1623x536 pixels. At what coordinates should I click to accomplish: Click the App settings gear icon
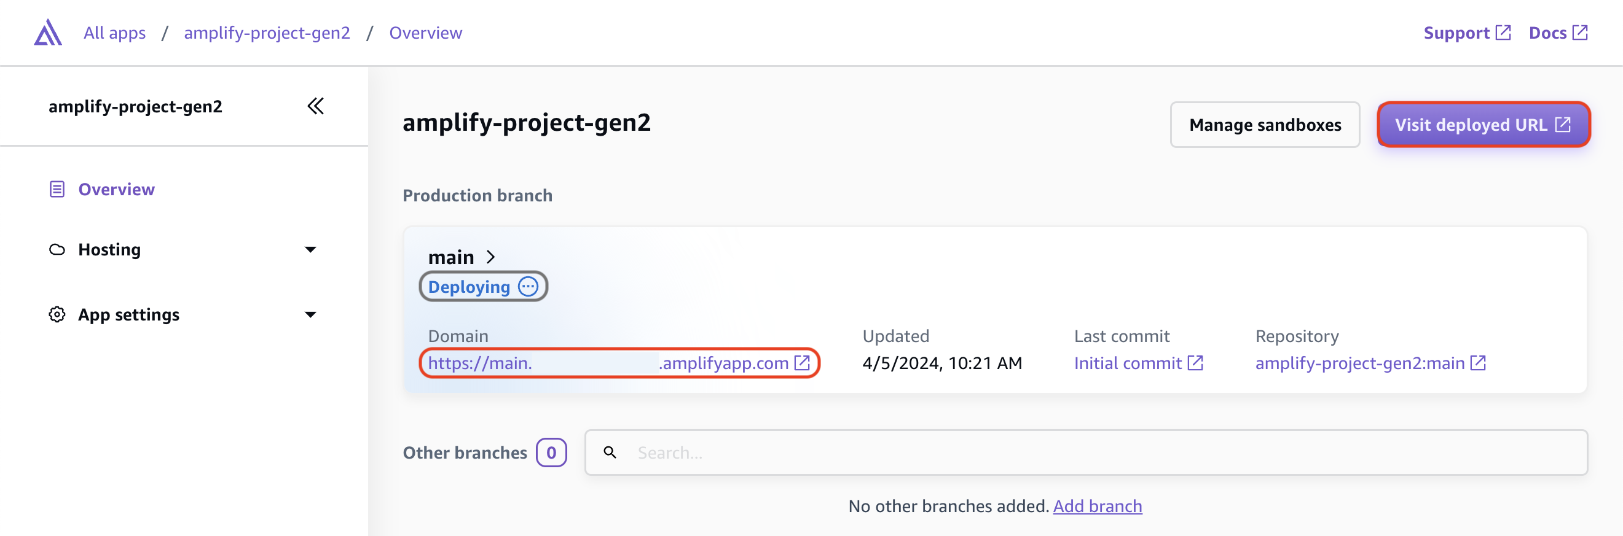tap(57, 314)
